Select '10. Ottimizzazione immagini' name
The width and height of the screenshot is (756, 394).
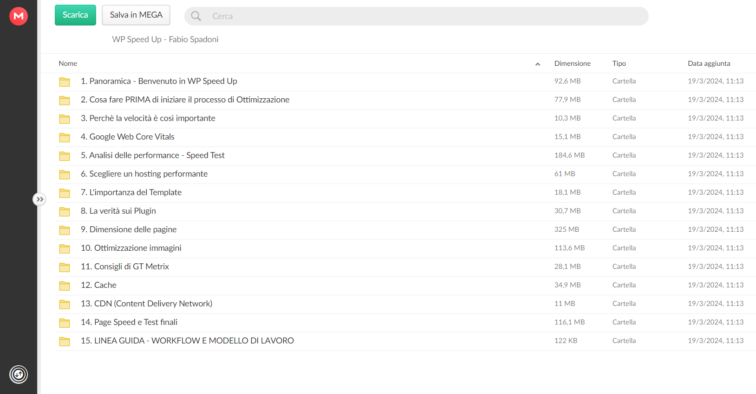point(131,248)
